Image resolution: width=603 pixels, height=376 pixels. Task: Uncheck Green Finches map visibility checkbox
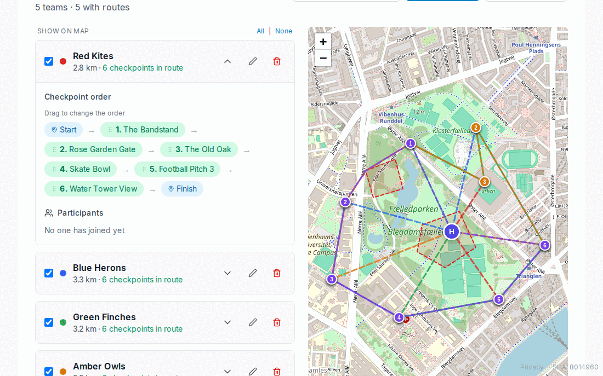pos(49,322)
